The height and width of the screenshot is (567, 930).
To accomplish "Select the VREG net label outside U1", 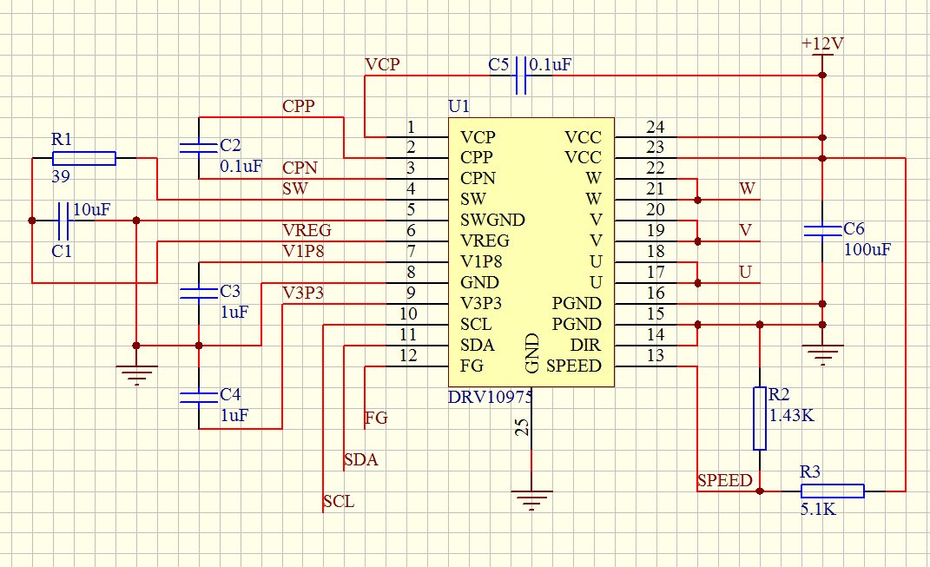I will (x=307, y=231).
